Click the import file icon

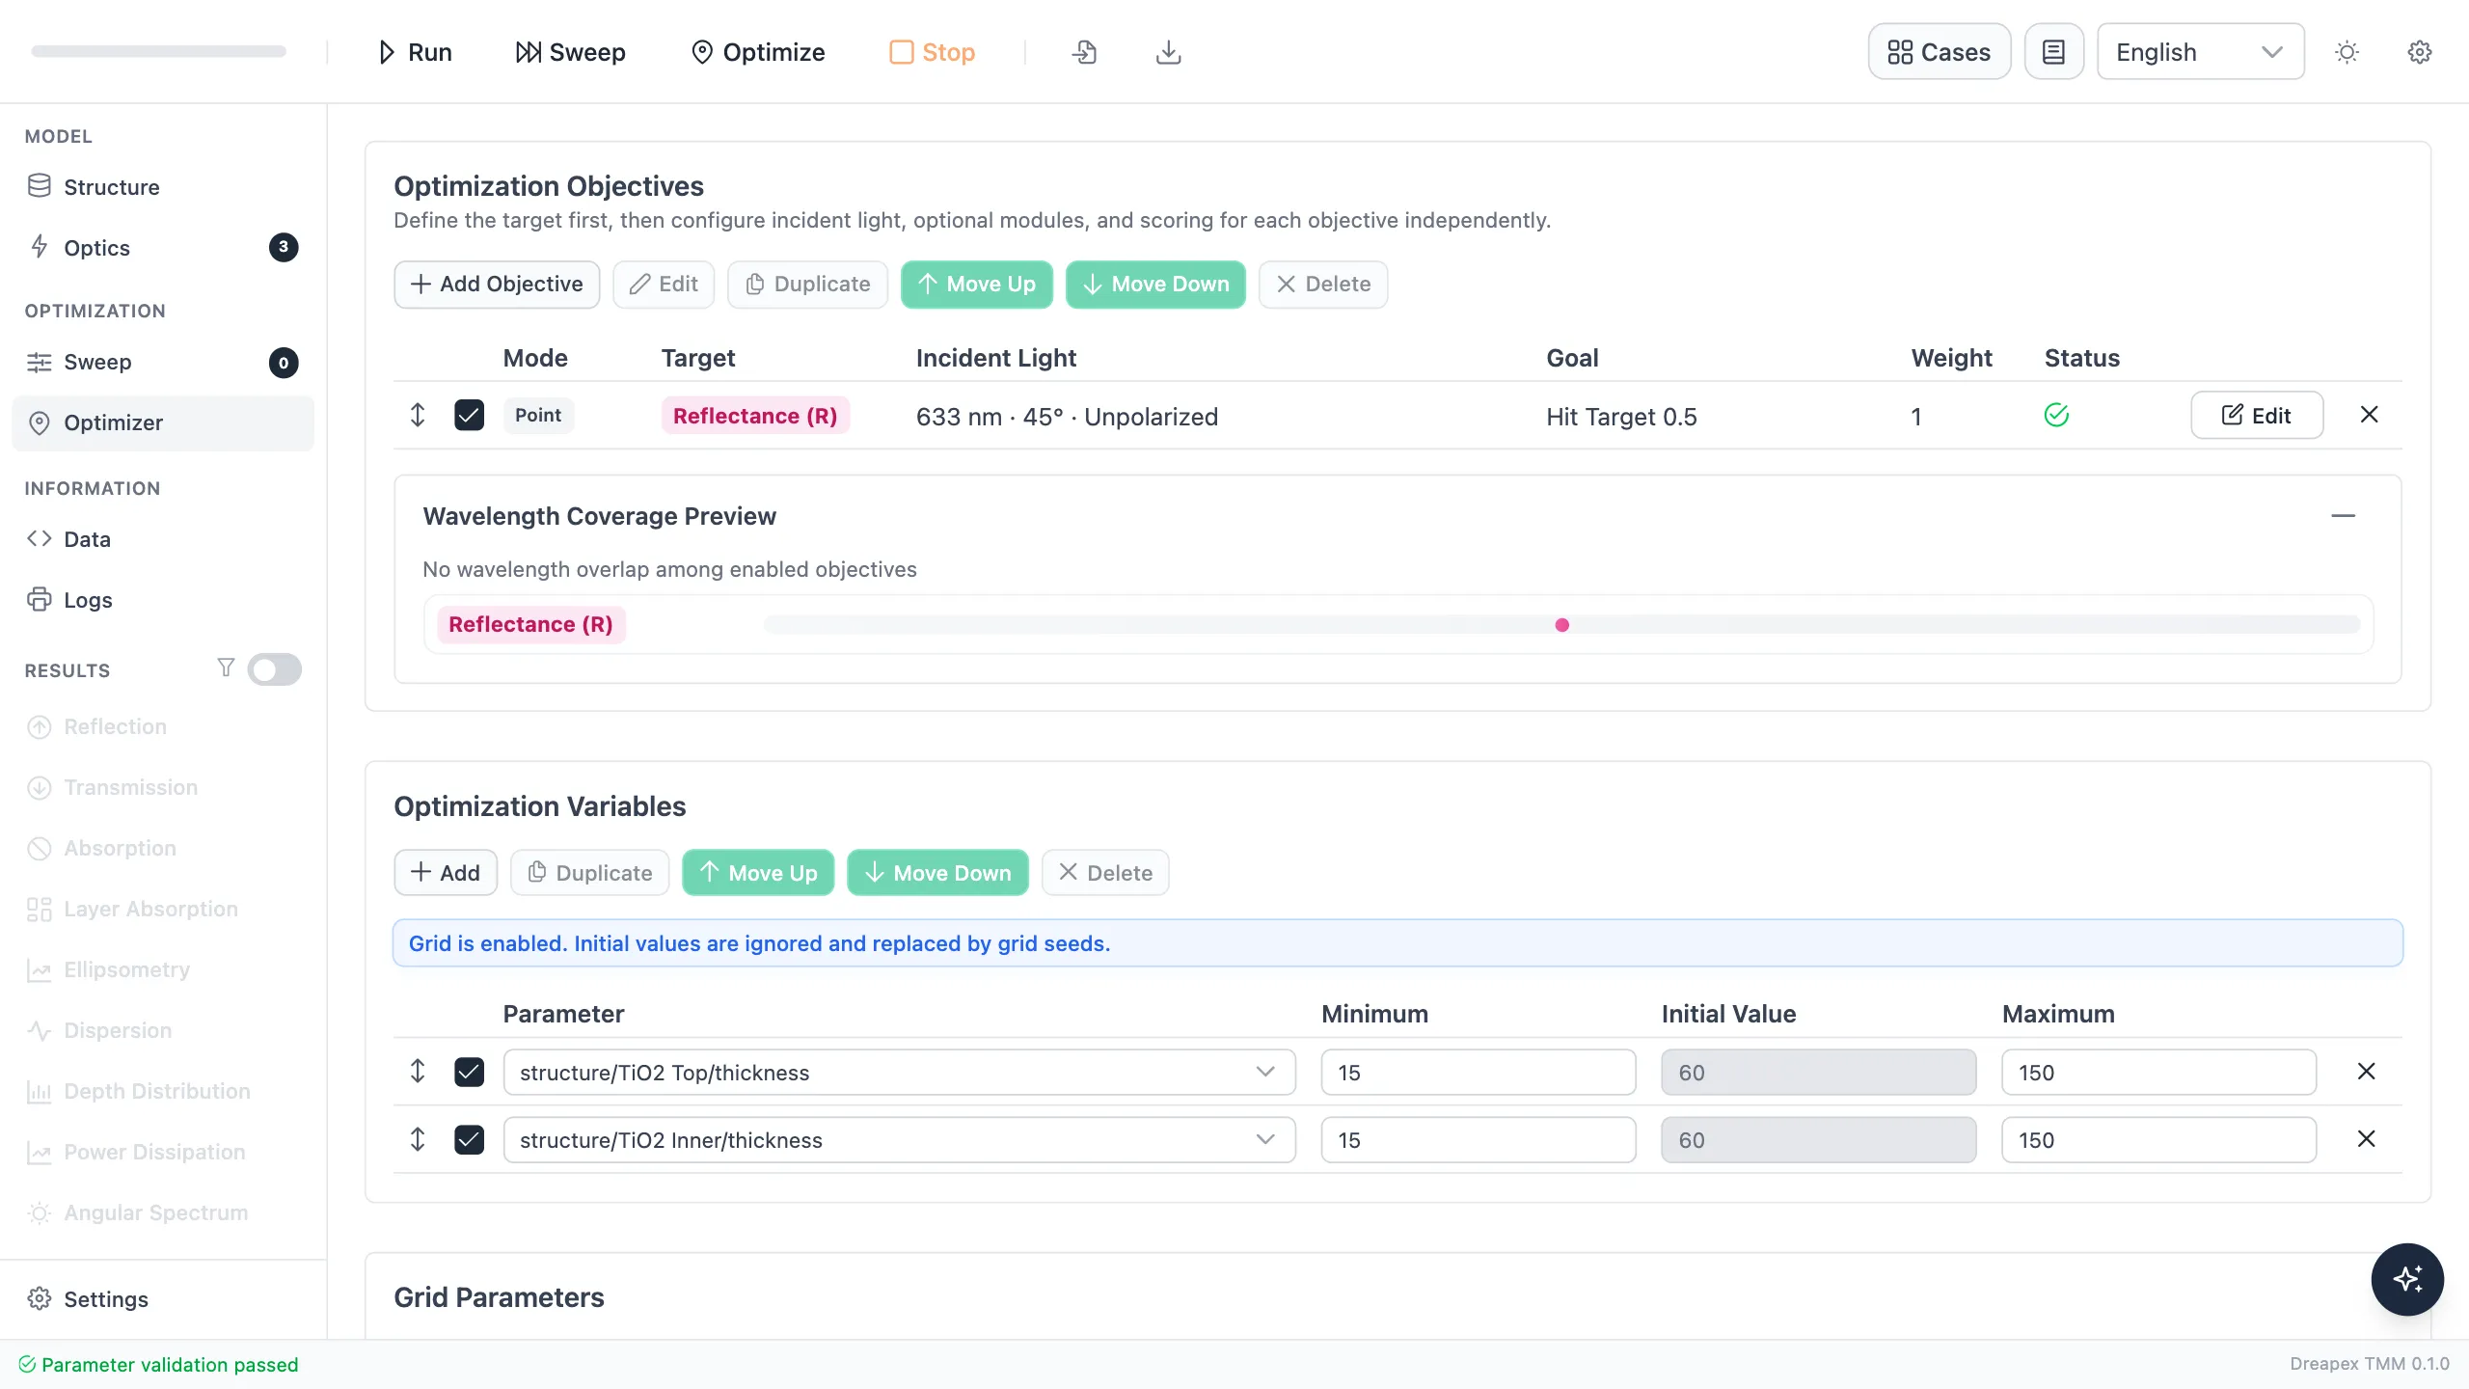1084,52
